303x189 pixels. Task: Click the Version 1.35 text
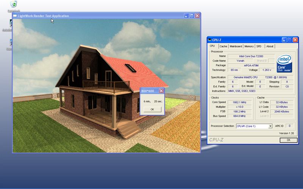(286, 133)
